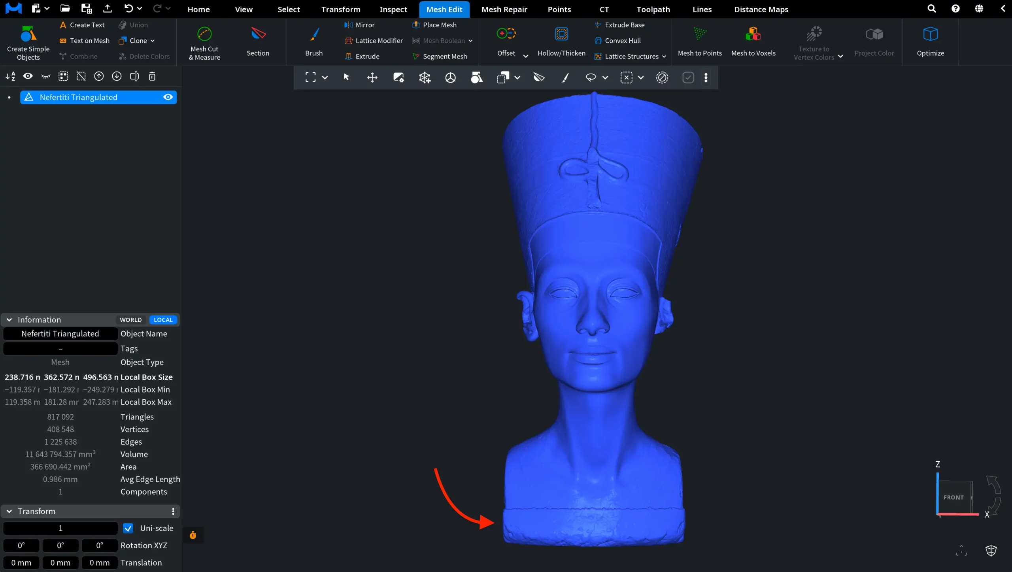Expand the Clone dropdown
This screenshot has height=572, width=1012.
[x=153, y=41]
